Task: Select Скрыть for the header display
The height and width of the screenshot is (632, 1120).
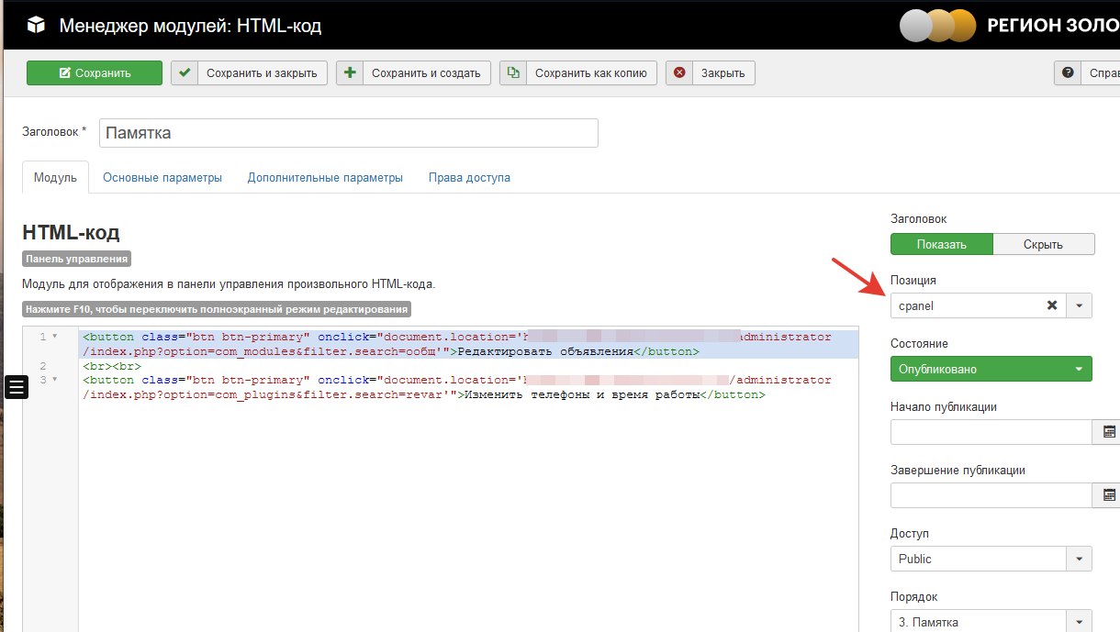Action: 1043,244
